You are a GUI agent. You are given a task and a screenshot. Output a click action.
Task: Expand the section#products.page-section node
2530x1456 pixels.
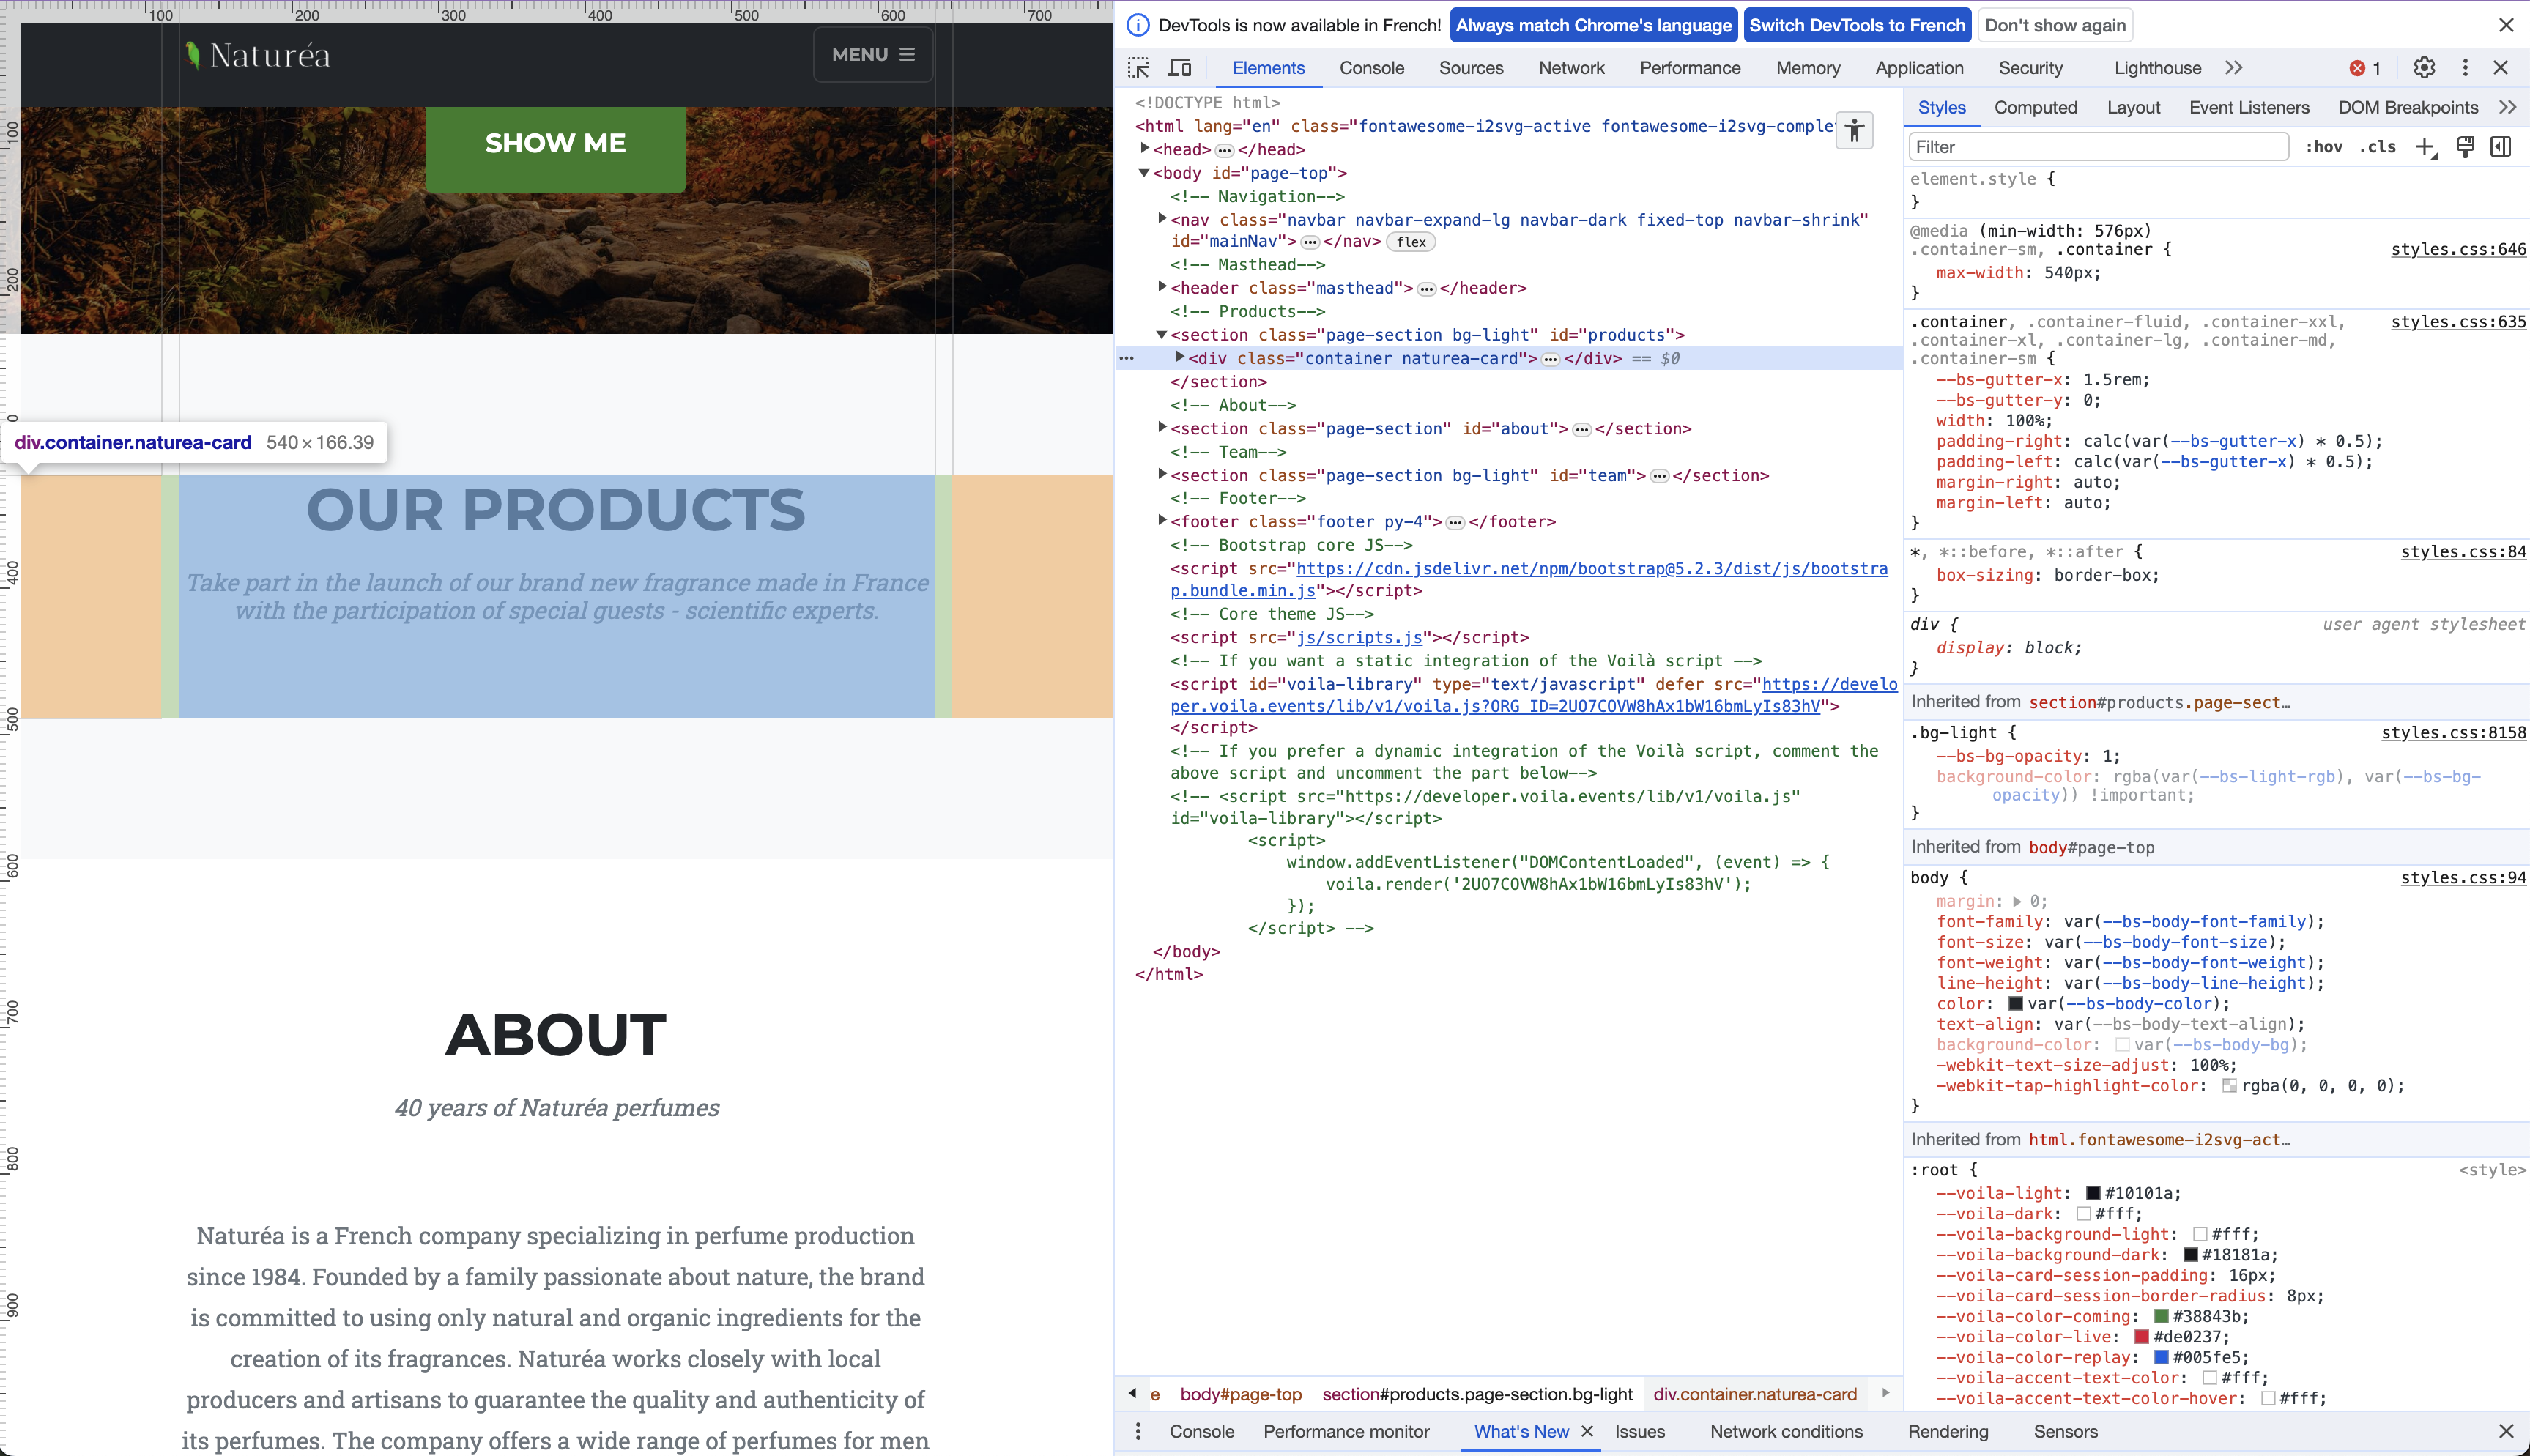tap(1162, 333)
